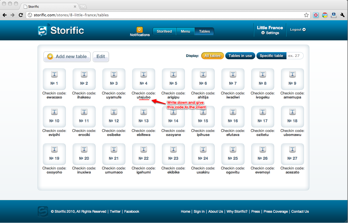
Task: Select table № 22 icon
Action: tap(143, 149)
